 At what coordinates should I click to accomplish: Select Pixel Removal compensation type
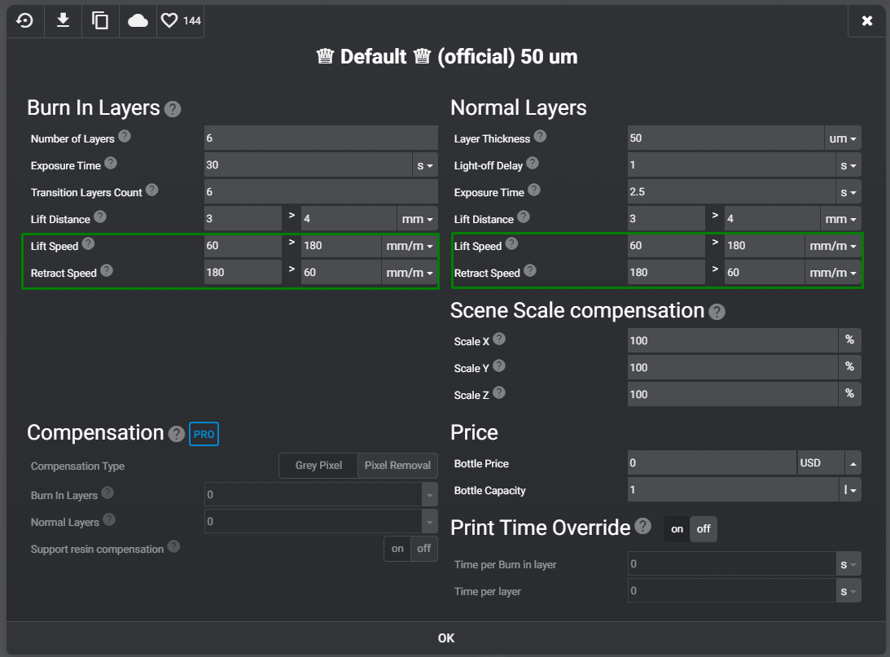(x=397, y=466)
